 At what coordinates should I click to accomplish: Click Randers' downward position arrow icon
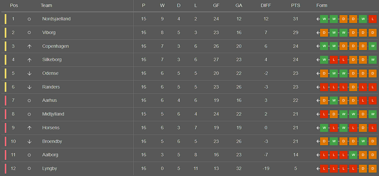coord(29,87)
